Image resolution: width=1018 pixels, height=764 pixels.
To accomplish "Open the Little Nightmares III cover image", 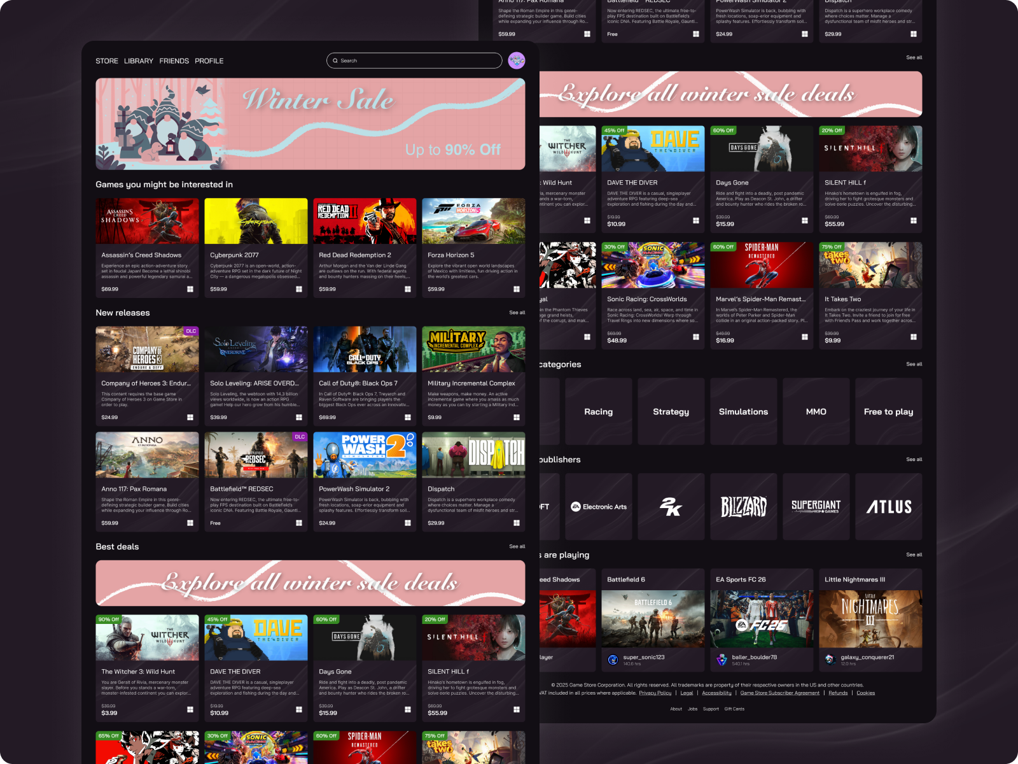I will tap(871, 619).
